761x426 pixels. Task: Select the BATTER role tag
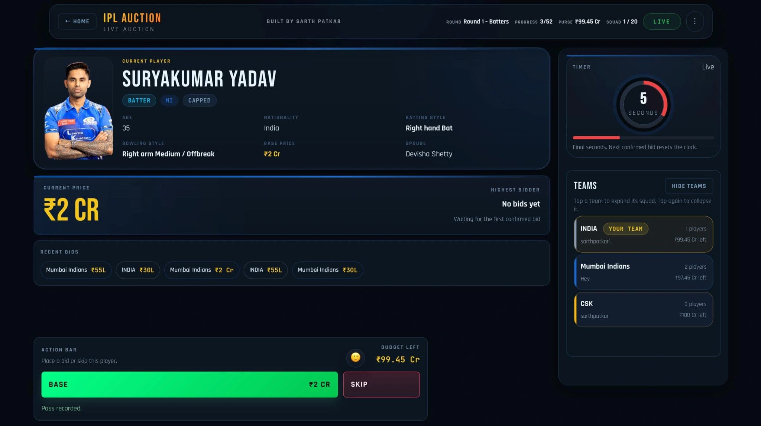pos(139,101)
